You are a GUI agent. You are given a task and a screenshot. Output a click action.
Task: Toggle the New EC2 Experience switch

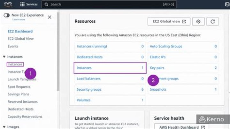(x=6, y=15)
